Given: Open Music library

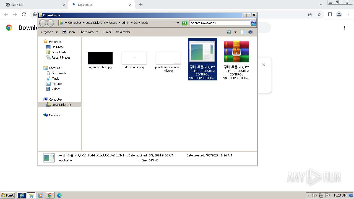Looking at the screenshot, I should (x=55, y=78).
